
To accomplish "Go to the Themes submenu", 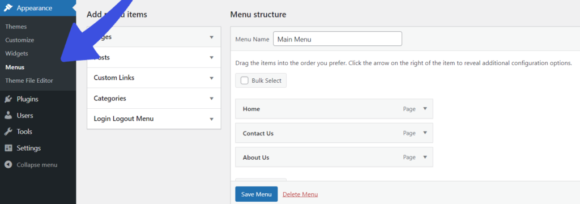I will [x=16, y=27].
